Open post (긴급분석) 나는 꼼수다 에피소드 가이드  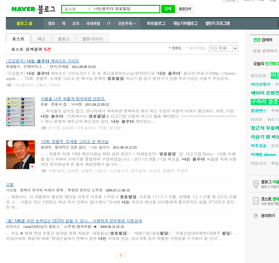43,61
